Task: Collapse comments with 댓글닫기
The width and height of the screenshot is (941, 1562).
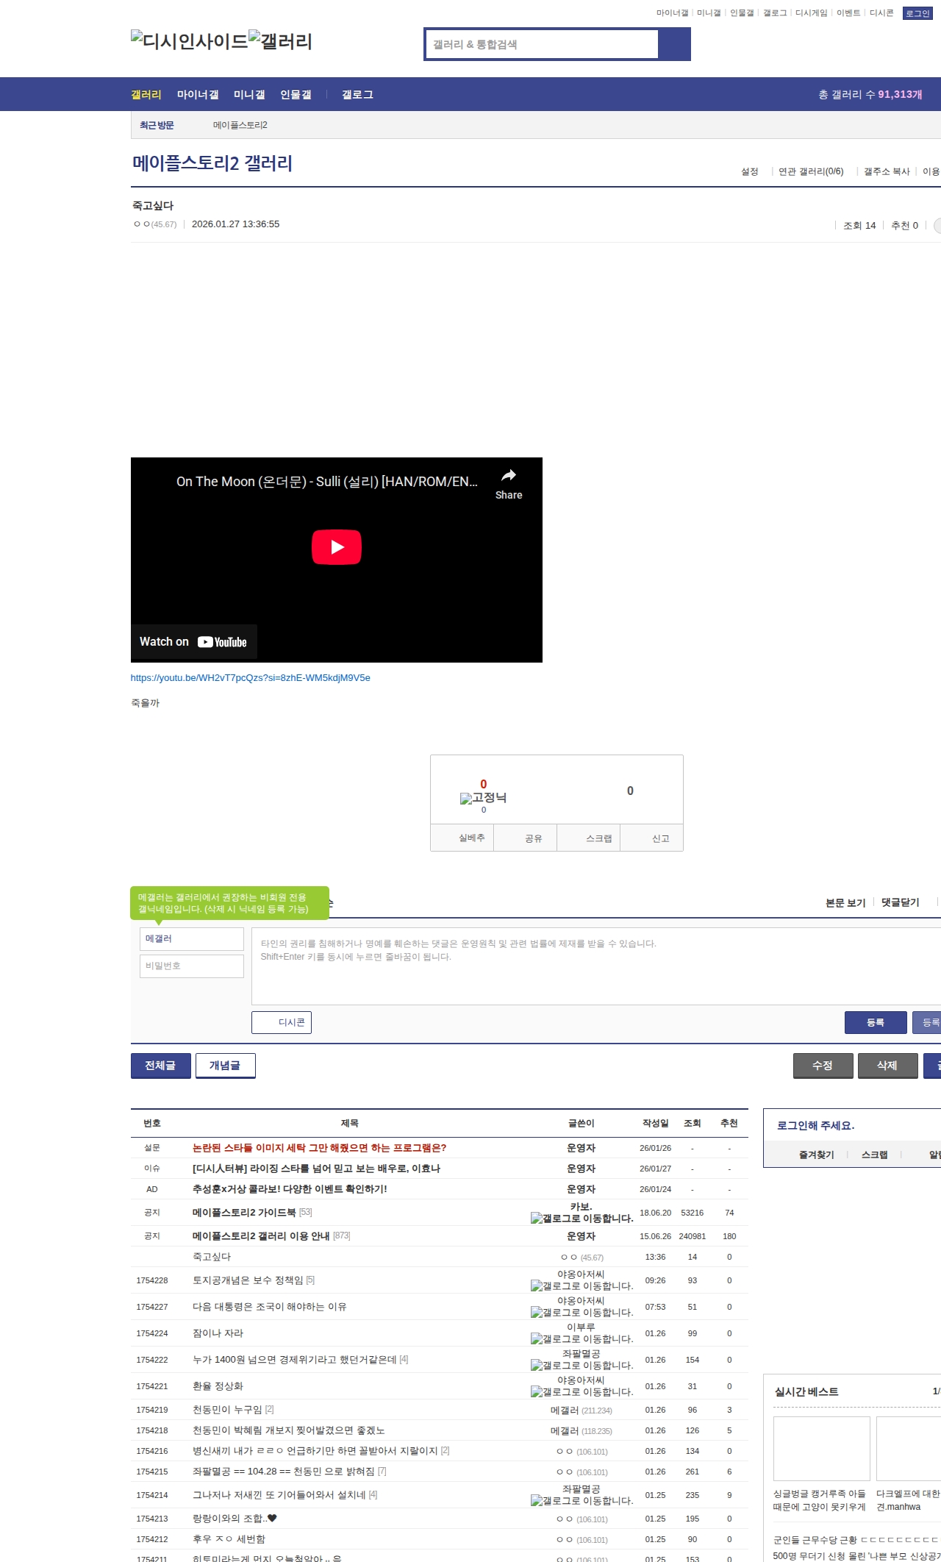Action: pyautogui.click(x=901, y=902)
